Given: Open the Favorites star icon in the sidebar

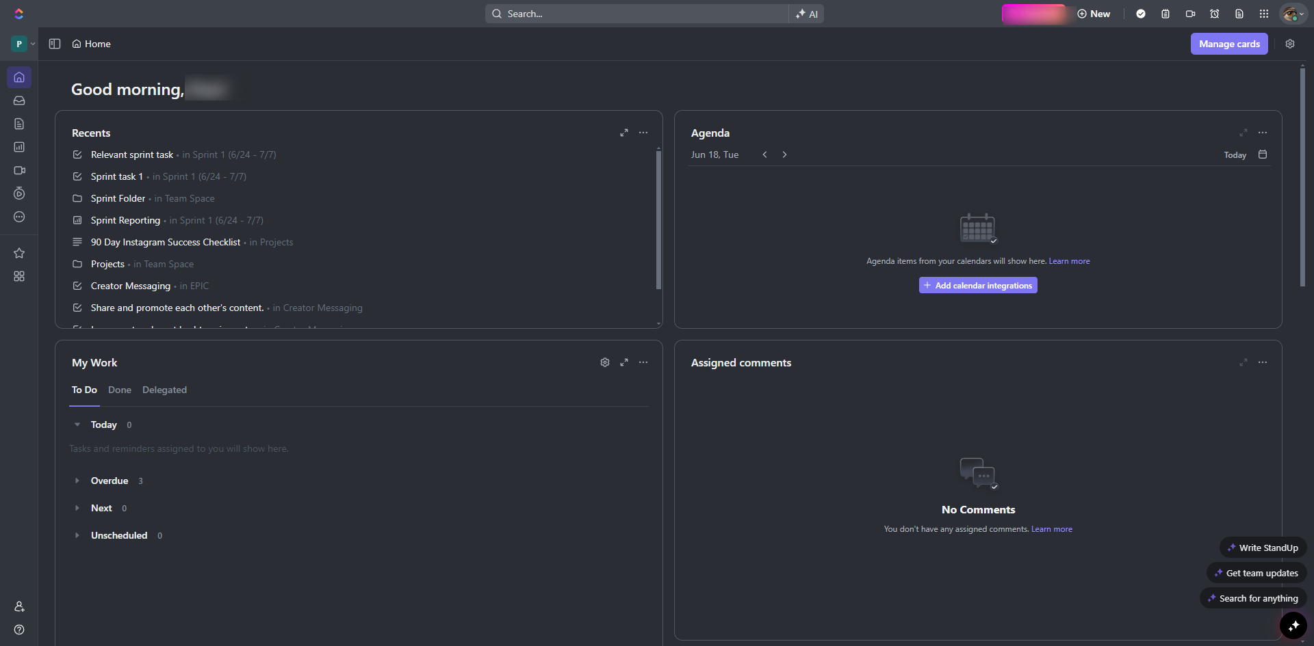Looking at the screenshot, I should [x=19, y=253].
